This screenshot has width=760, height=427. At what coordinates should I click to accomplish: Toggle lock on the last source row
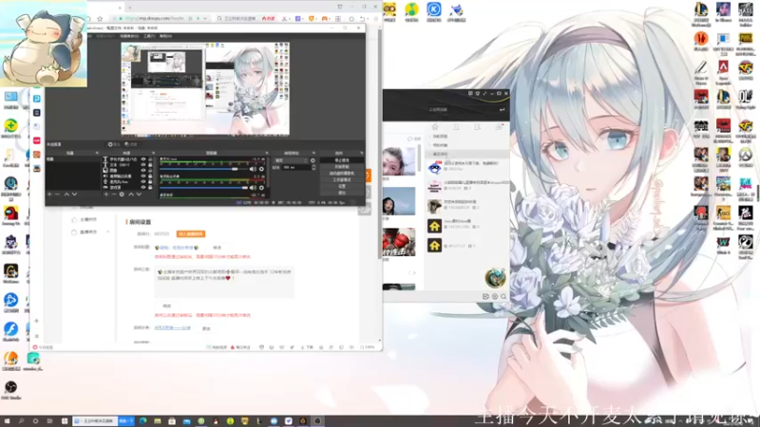(150, 187)
